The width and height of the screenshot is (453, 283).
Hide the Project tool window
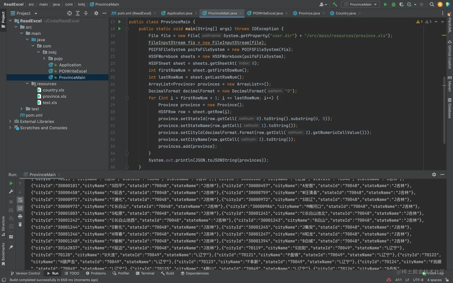(x=104, y=13)
